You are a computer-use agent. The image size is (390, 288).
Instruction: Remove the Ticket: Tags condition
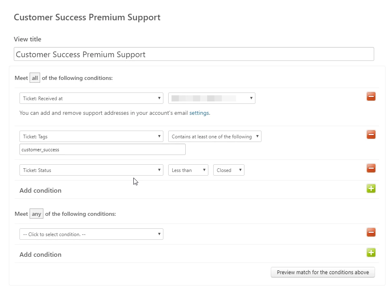(x=371, y=135)
